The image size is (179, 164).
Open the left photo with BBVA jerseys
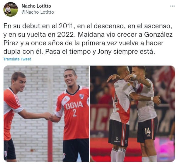coord(46,114)
